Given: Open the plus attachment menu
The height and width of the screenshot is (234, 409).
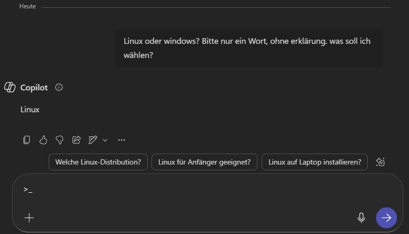Looking at the screenshot, I should (x=29, y=218).
